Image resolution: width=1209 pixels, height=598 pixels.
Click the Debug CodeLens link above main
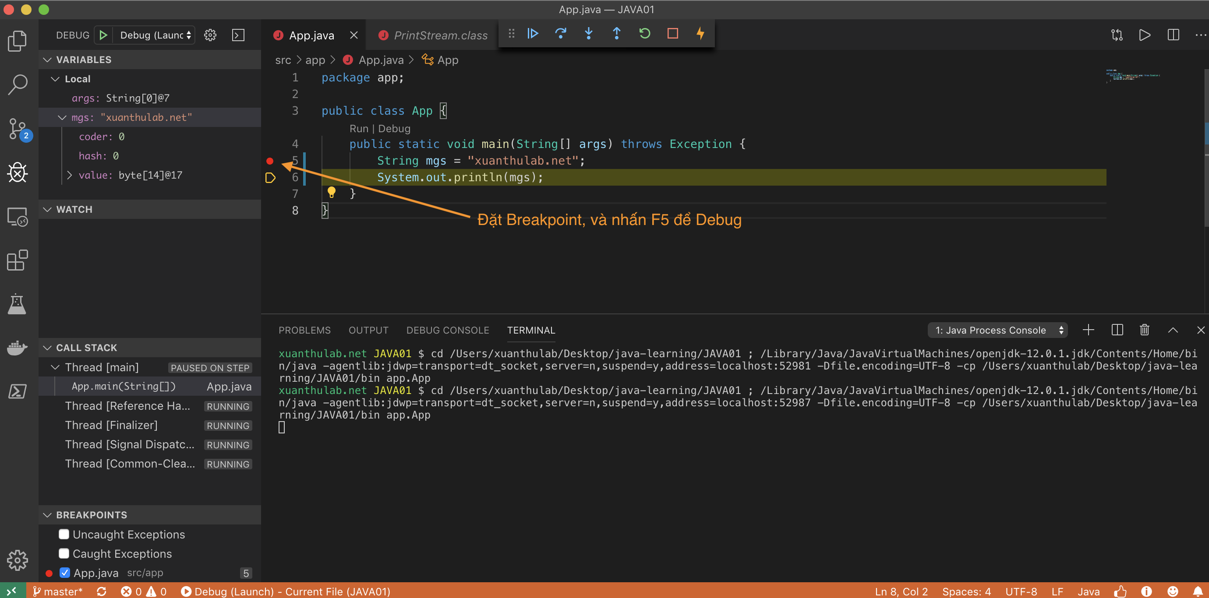[x=394, y=129]
